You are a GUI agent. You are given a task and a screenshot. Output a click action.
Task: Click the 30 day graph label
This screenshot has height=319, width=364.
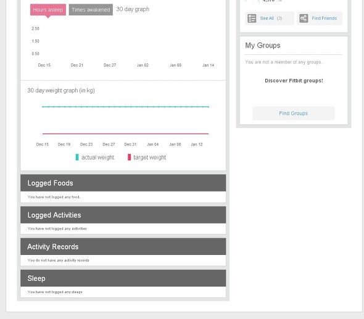(x=133, y=9)
